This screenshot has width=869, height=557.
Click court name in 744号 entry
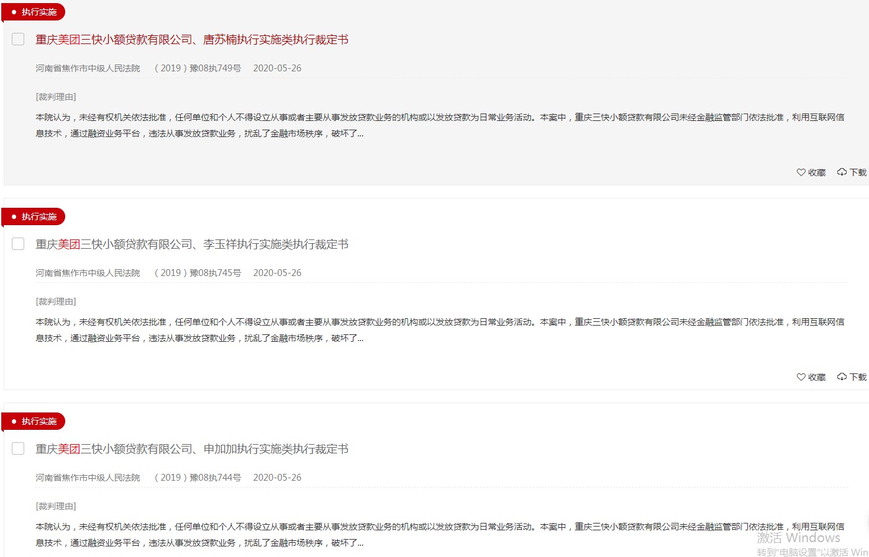click(88, 478)
